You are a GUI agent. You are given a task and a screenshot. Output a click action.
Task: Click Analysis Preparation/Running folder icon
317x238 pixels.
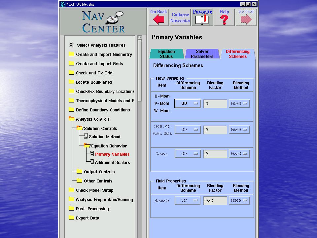point(71,199)
